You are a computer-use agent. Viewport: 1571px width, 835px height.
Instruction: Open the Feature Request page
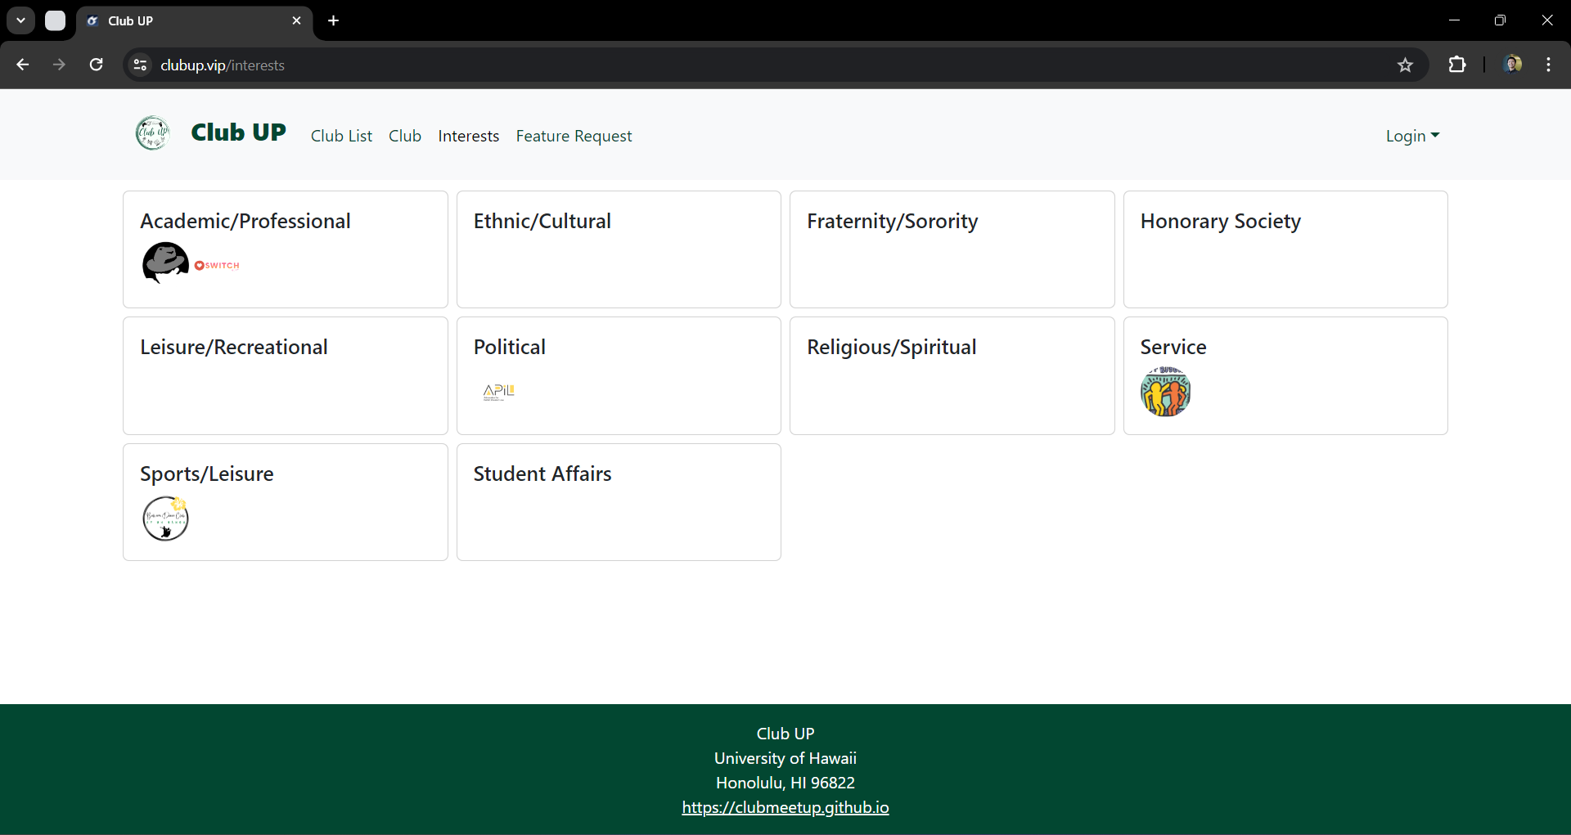(574, 136)
